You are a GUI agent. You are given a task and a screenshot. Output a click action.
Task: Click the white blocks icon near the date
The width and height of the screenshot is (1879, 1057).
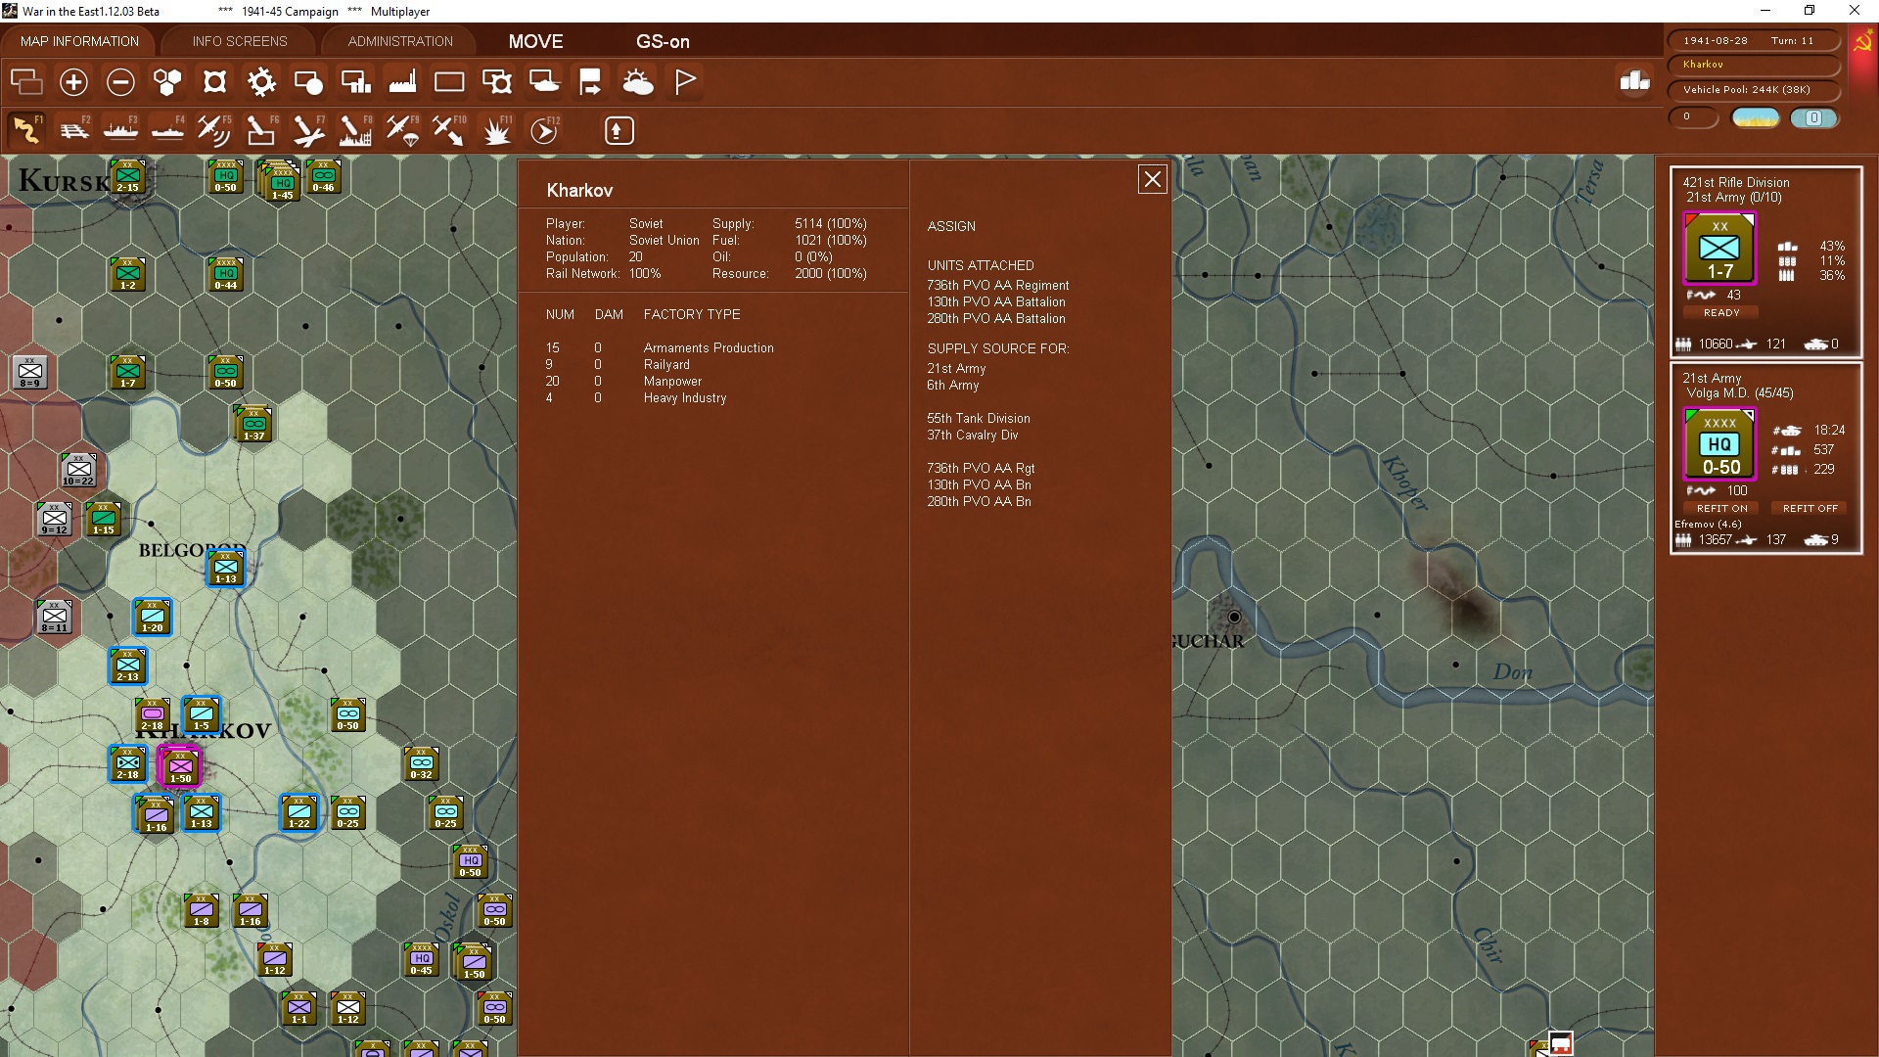click(x=1634, y=81)
